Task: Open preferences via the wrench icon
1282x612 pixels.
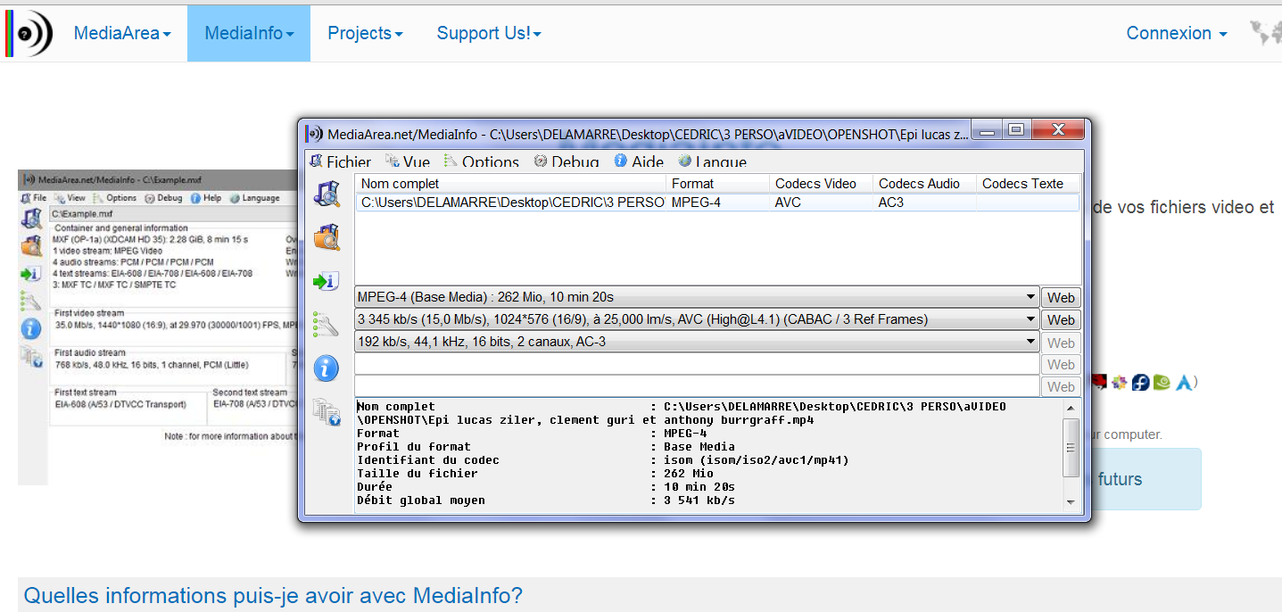Action: (327, 325)
